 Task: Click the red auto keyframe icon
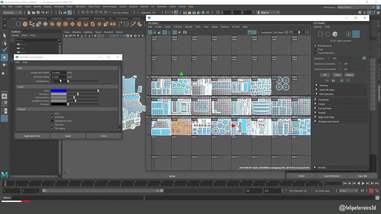[371, 191]
